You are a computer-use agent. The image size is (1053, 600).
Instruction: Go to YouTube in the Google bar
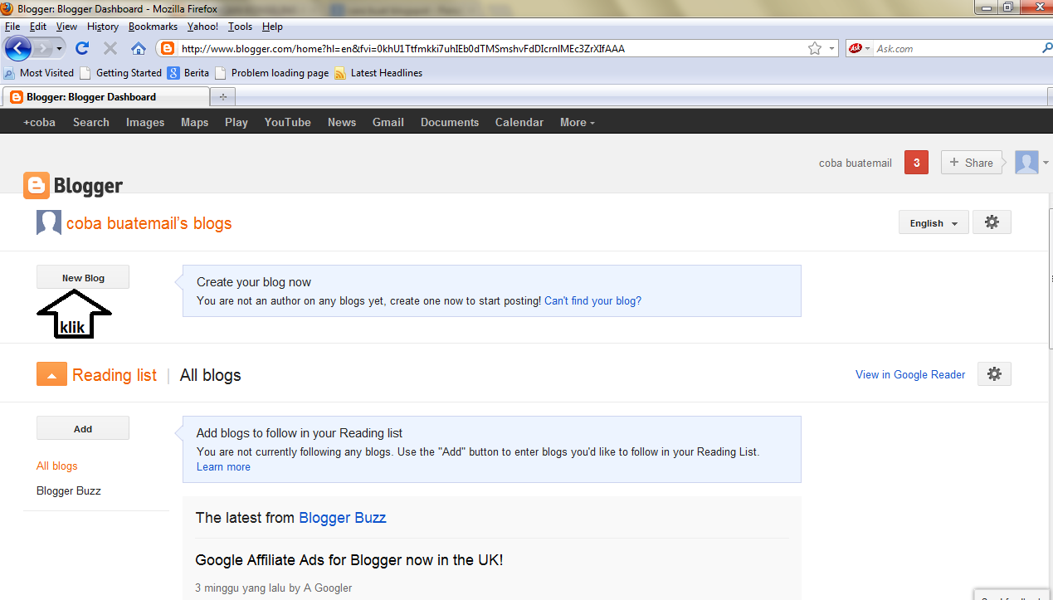click(288, 122)
